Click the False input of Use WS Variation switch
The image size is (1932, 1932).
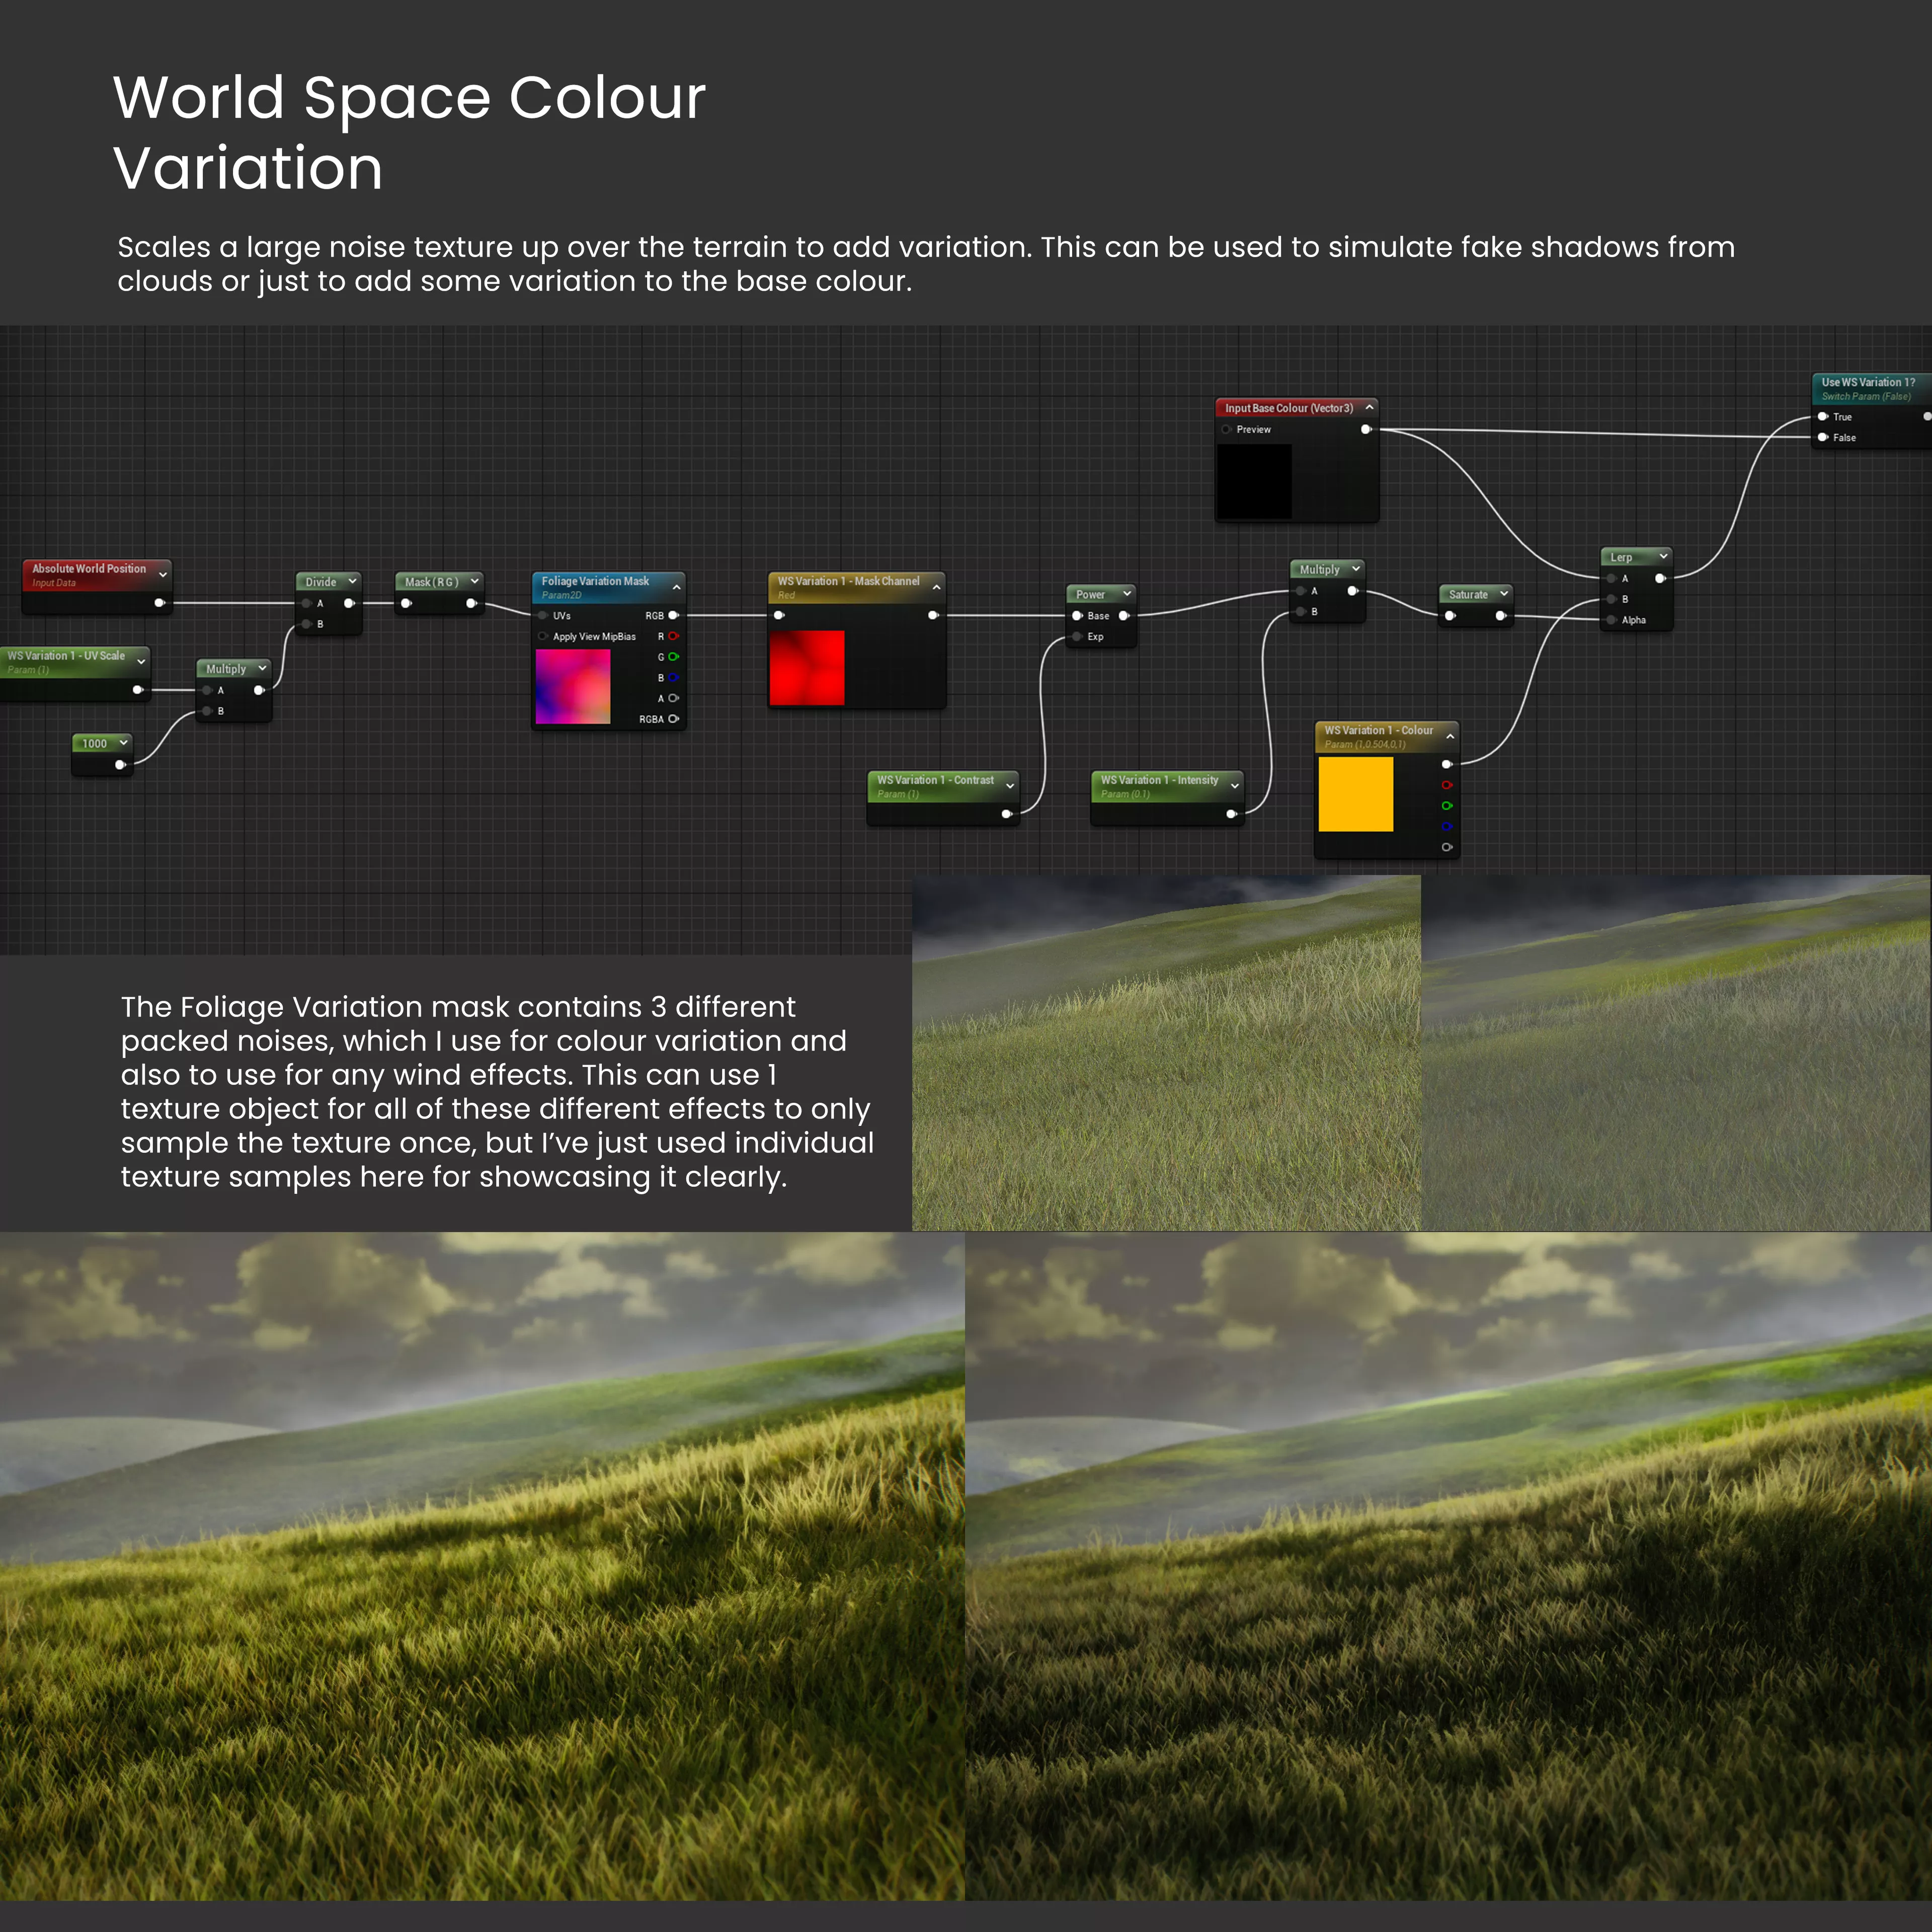coord(1823,437)
